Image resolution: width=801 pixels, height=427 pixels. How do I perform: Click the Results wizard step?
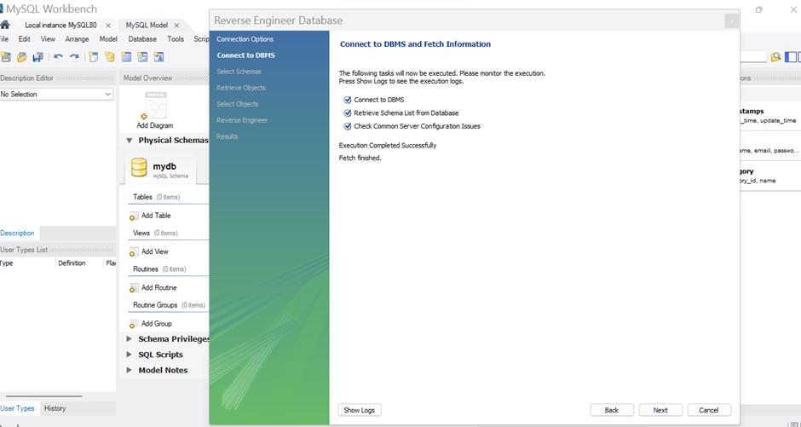tap(228, 136)
